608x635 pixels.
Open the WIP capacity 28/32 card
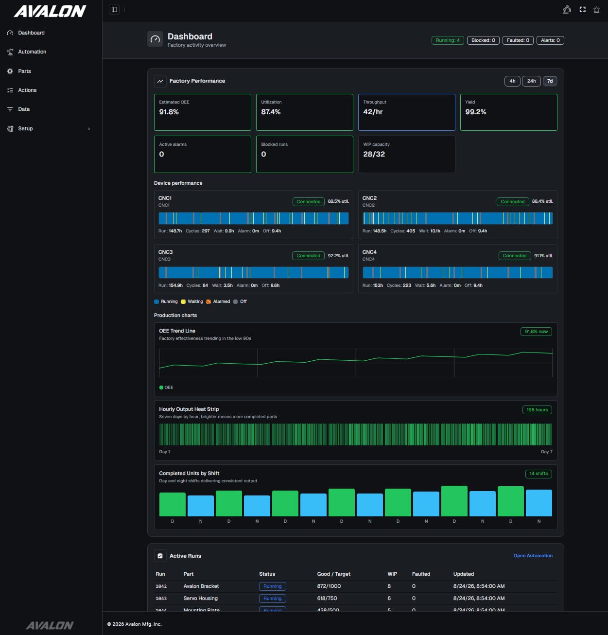tap(407, 154)
